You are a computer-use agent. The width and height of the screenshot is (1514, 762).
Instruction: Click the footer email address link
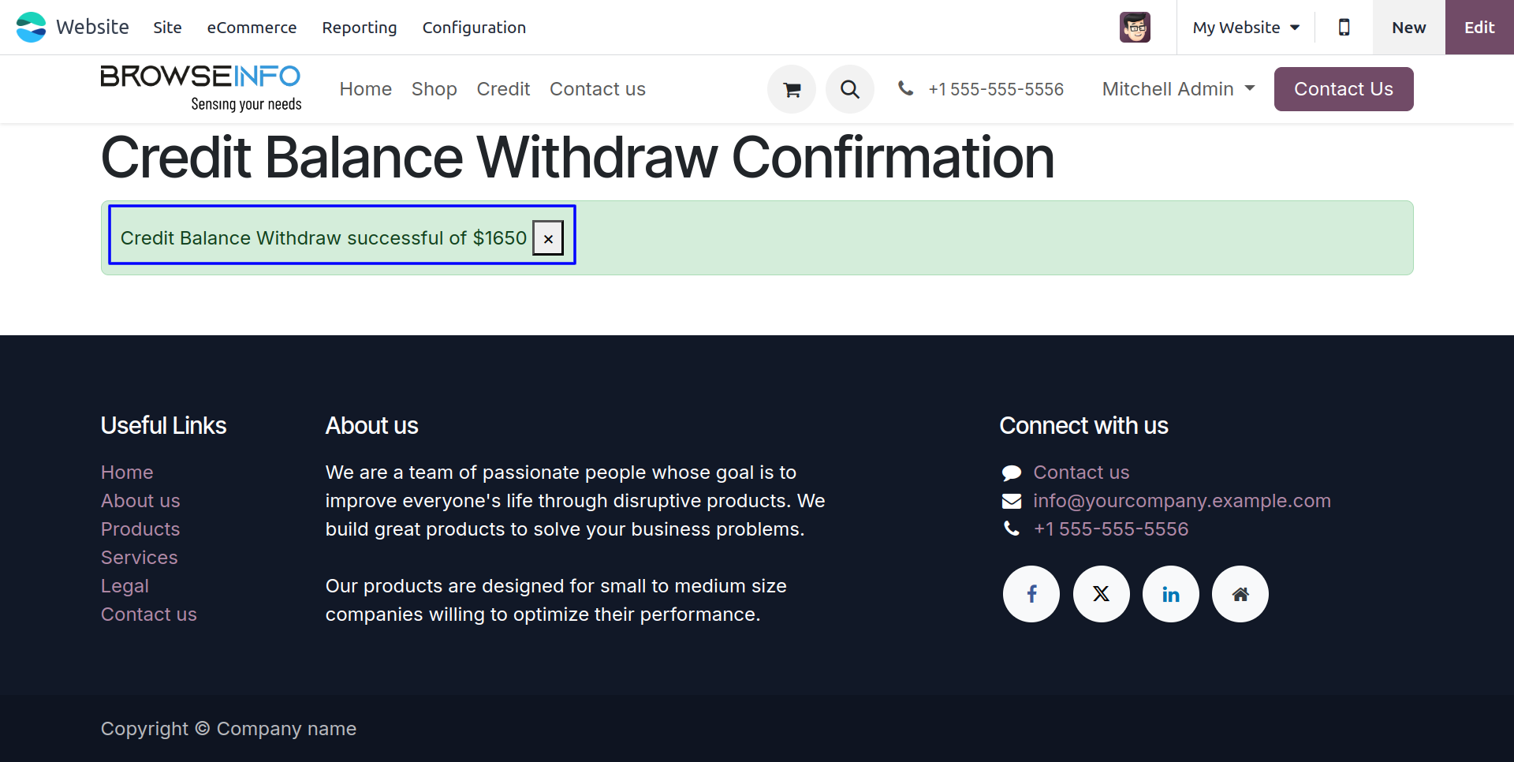1181,501
